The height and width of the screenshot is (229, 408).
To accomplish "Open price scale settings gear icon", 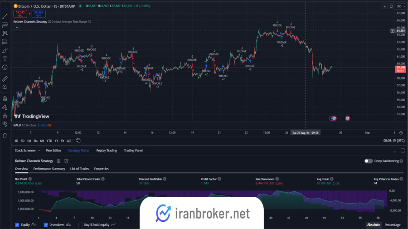I will coord(401,133).
